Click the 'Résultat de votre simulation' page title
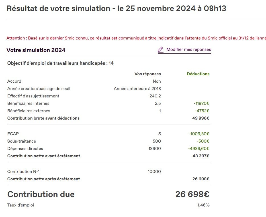Viewport: 266px width, 217px height. pos(116,9)
